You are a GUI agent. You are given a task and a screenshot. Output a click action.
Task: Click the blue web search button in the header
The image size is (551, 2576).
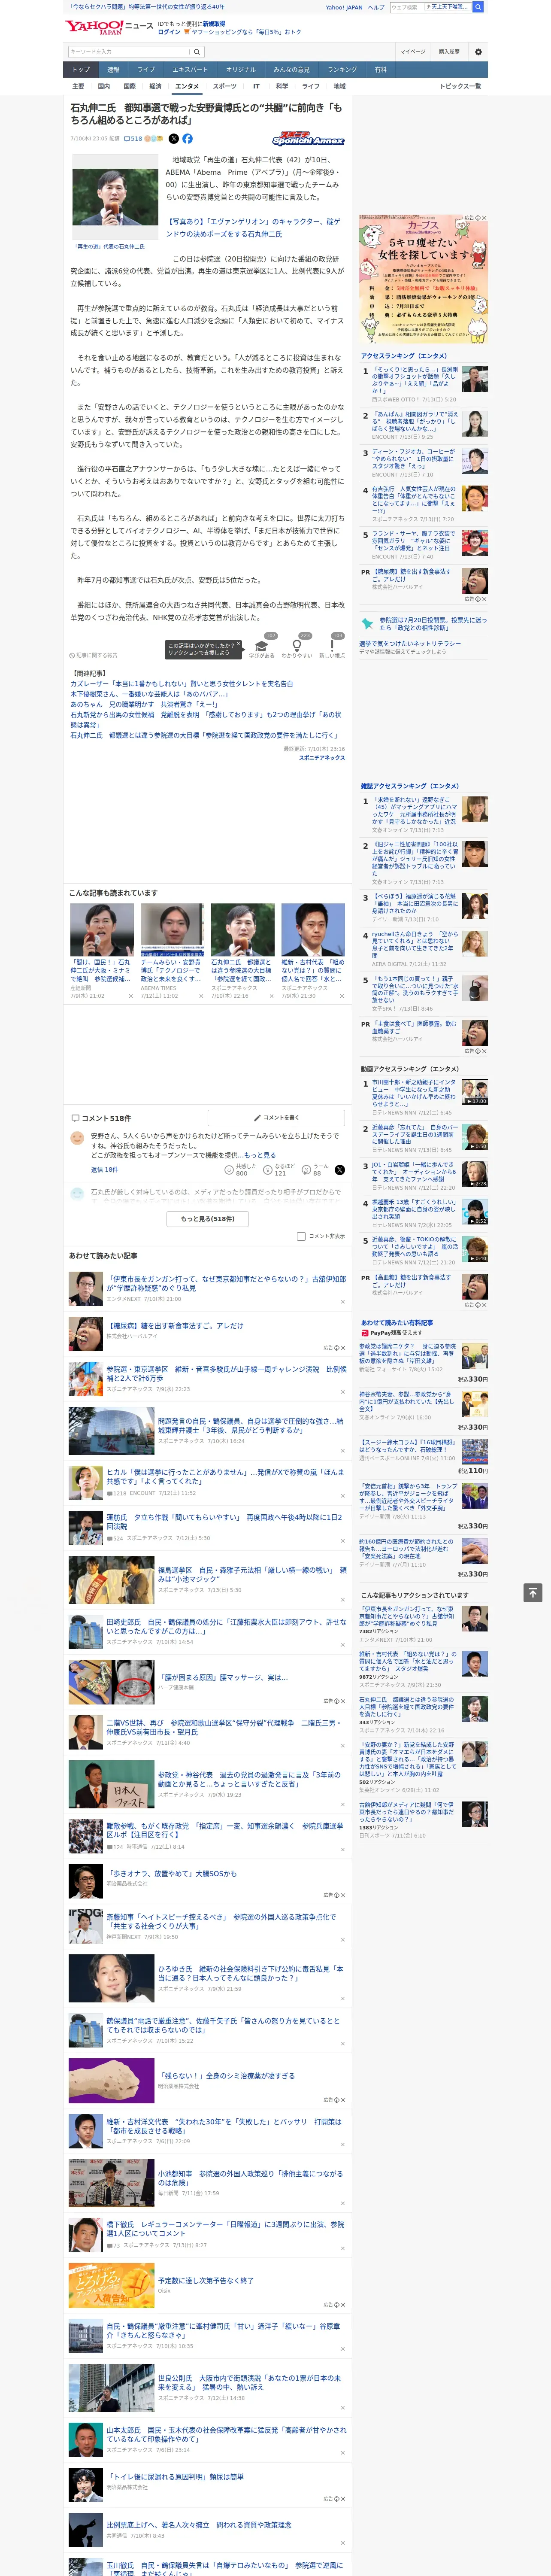[x=478, y=7]
